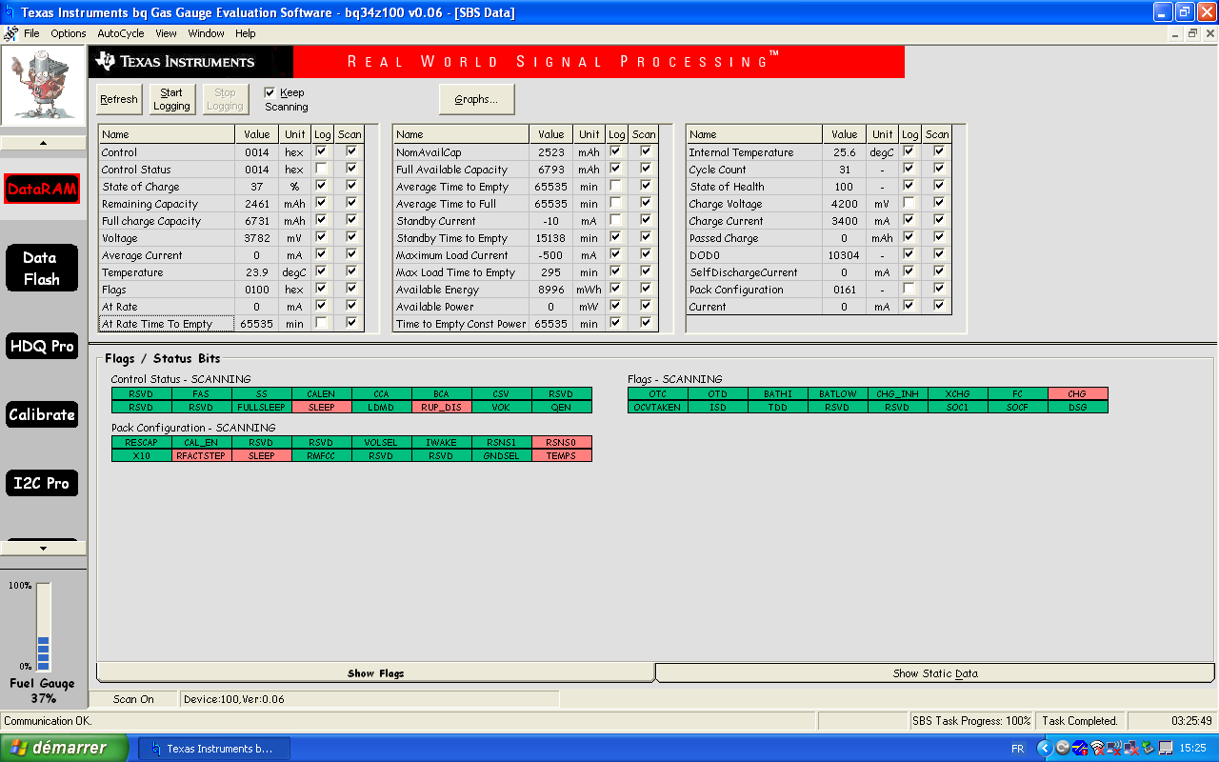Open the AutoCycle menu
This screenshot has width=1219, height=762.
121,33
